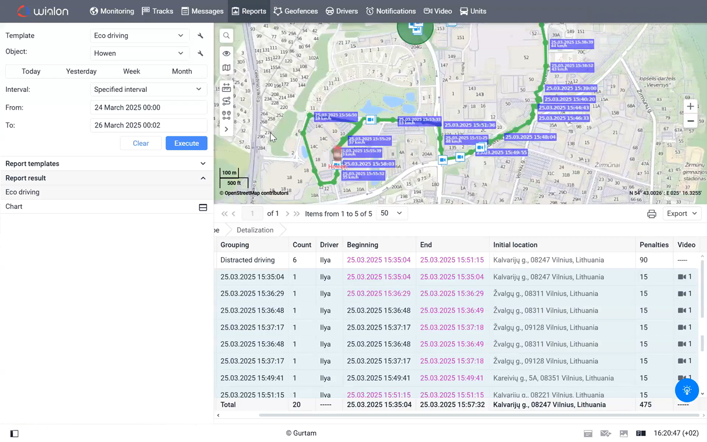The height and width of the screenshot is (442, 707).
Task: Open the map search tool
Action: [226, 36]
